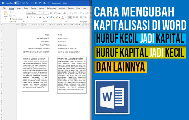Image resolution: width=189 pixels, height=120 pixels.
Task: Align text left
Action: 70,17
